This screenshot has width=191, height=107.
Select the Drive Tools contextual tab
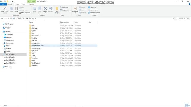(31, 1)
